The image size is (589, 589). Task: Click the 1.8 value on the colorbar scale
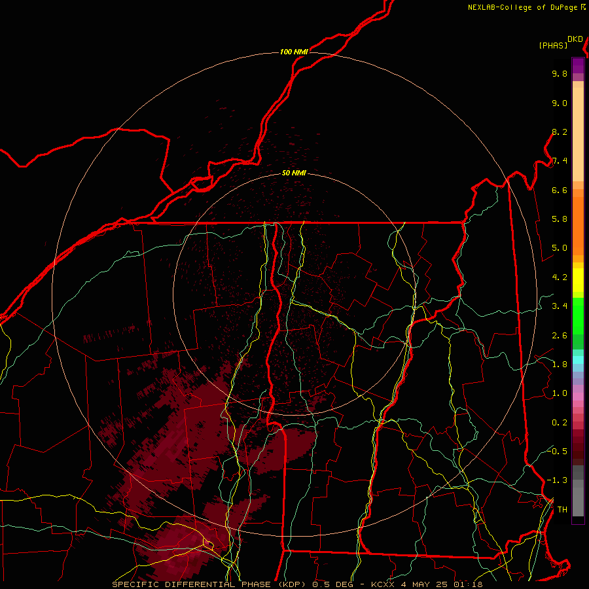[x=560, y=365]
